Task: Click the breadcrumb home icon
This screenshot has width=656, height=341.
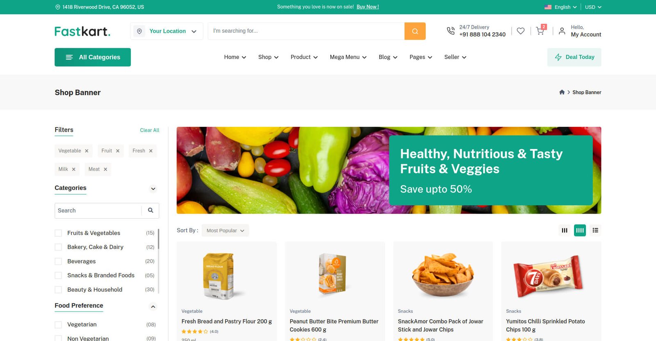Action: 562,92
